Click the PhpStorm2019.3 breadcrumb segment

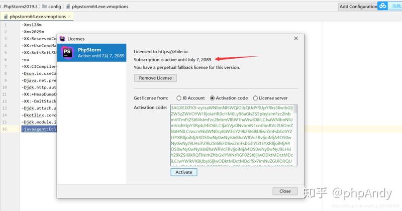pos(20,7)
